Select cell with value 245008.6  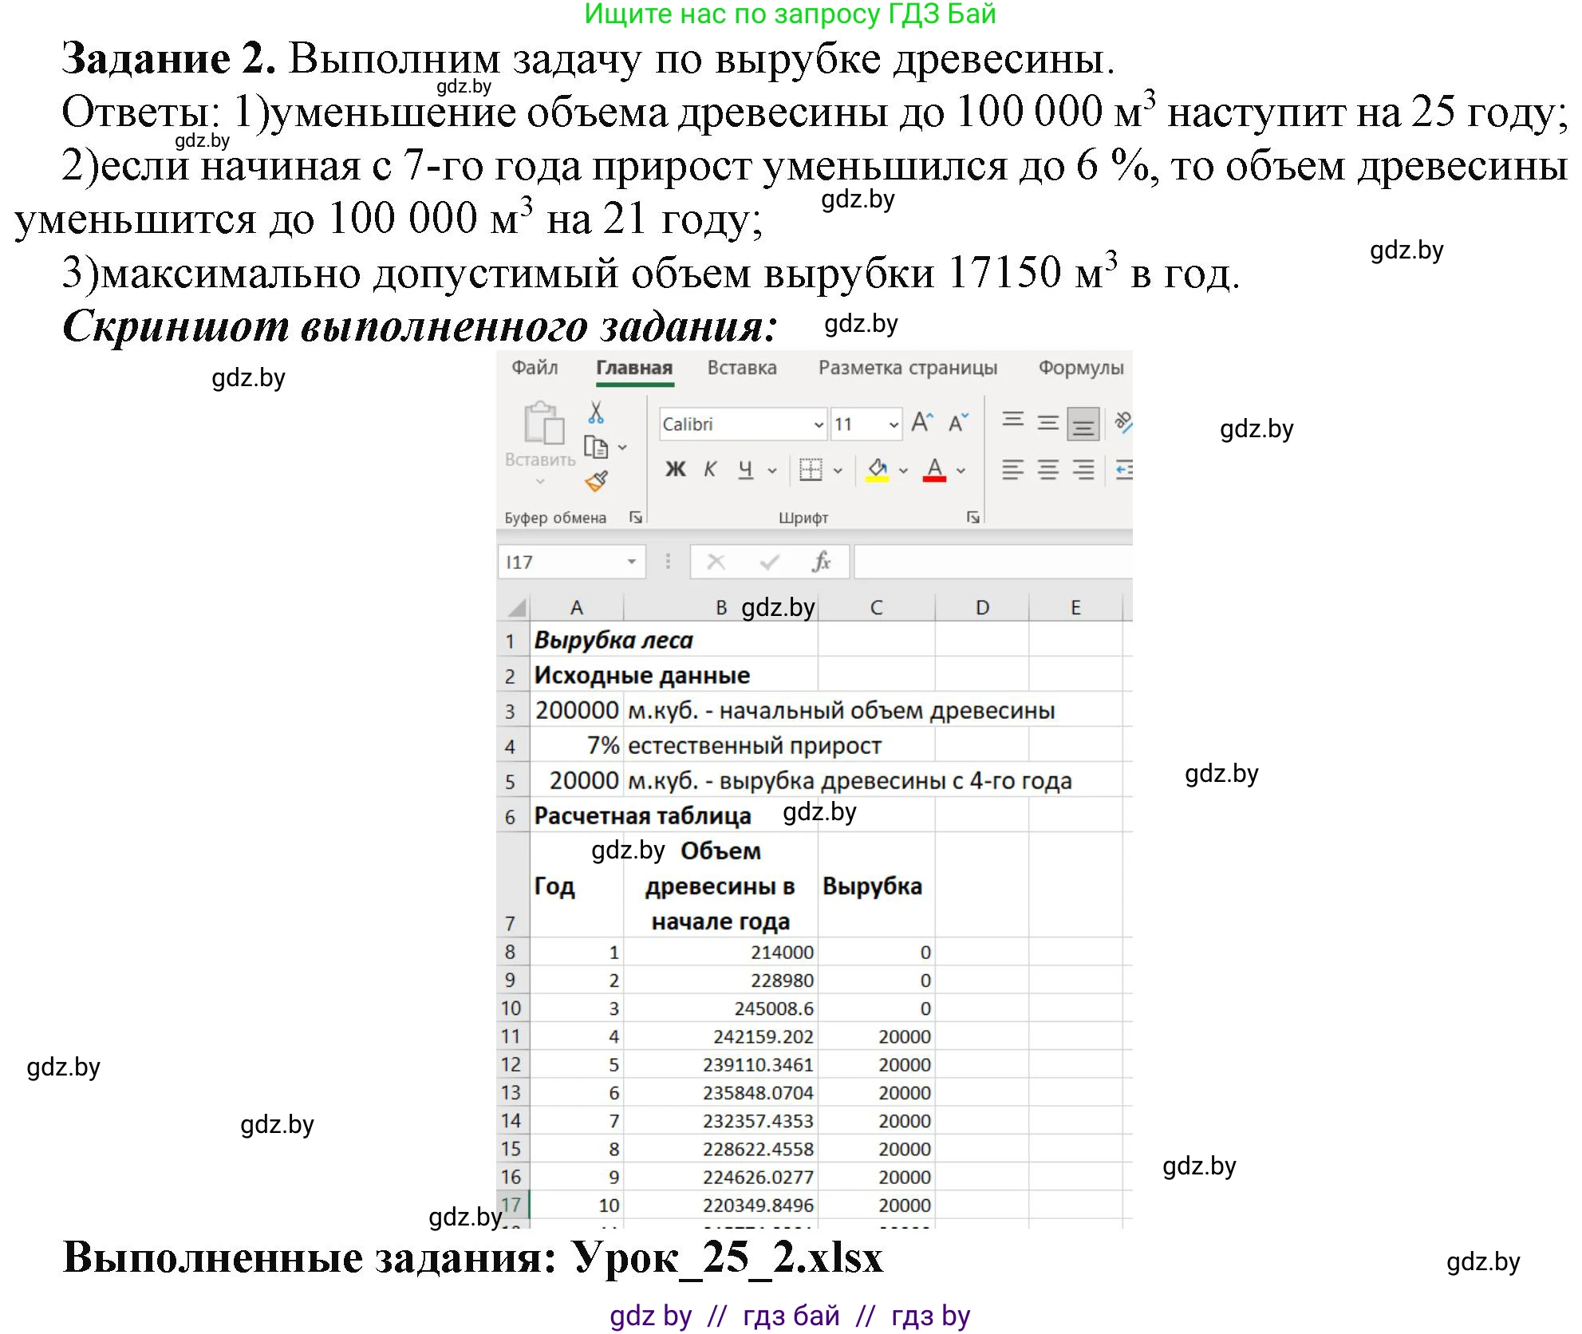(720, 1008)
